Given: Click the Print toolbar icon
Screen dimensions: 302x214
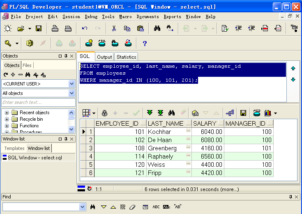Looking at the screenshot, I should (55, 28).
